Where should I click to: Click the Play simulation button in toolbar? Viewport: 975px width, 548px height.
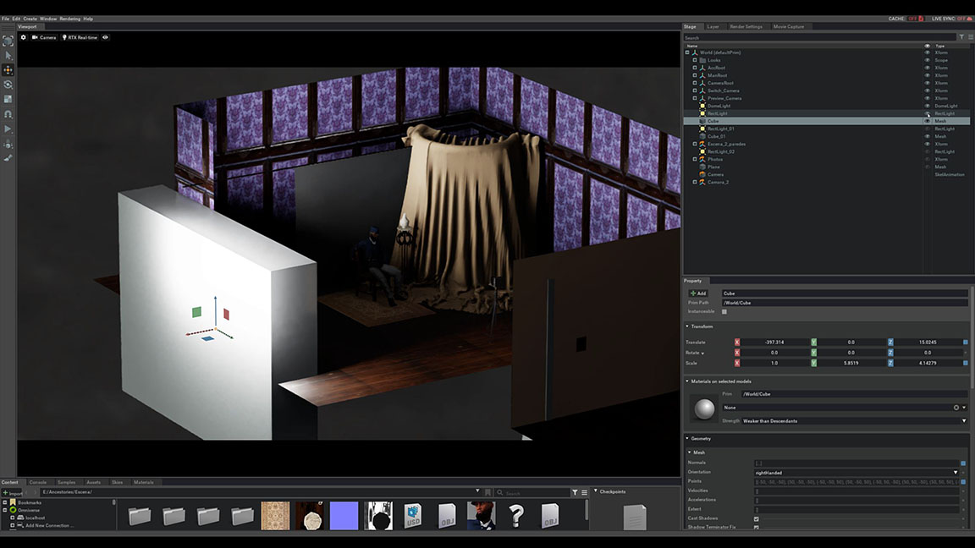coord(8,129)
